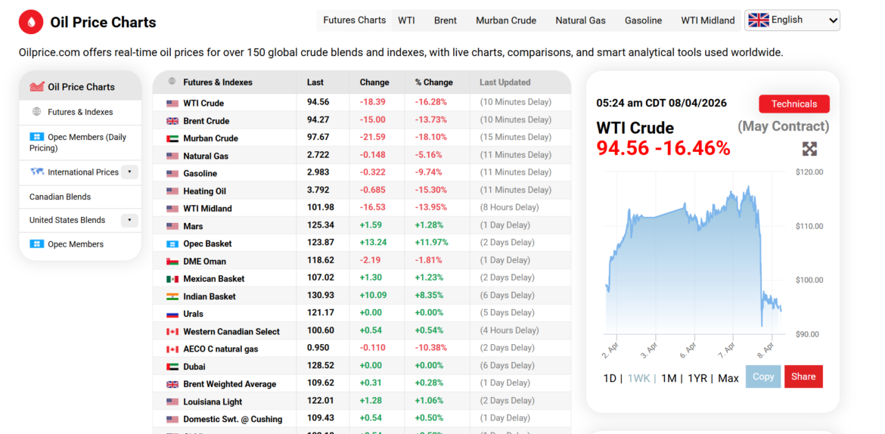The width and height of the screenshot is (885, 434).
Task: Click the Canada flag beside Western Canadian Select
Action: (x=172, y=331)
